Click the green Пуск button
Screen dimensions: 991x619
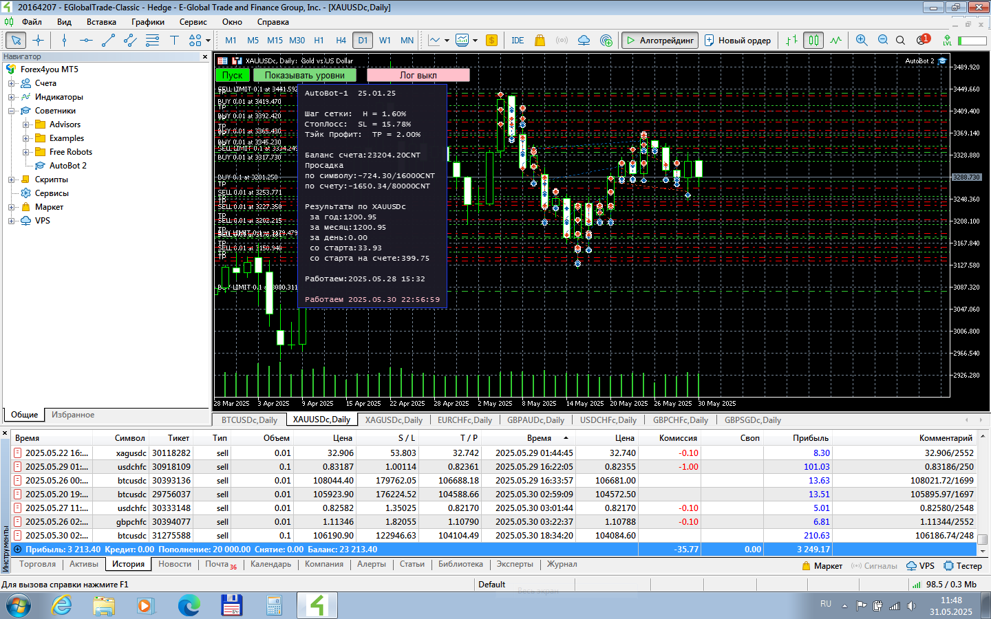tap(232, 75)
